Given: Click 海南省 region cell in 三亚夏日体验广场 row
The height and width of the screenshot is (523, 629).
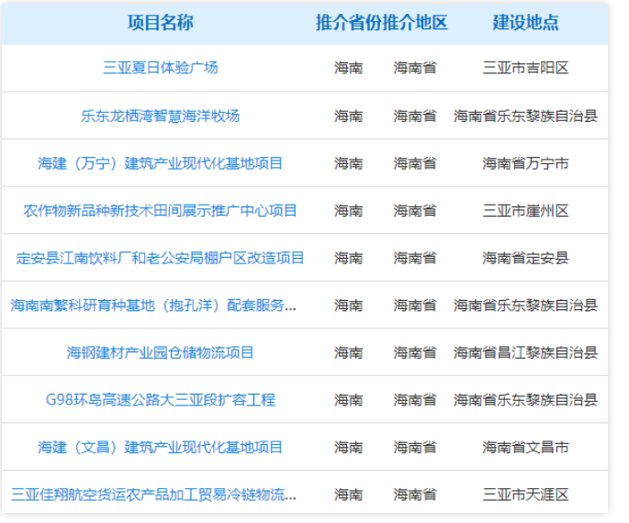Looking at the screenshot, I should coord(415,68).
